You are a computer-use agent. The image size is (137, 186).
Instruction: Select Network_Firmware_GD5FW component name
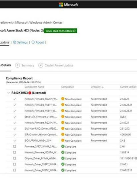click(41, 153)
